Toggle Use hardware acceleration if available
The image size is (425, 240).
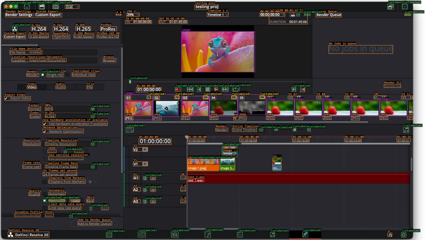[45, 124]
